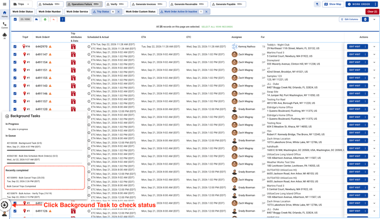Open the filter funnel icon
Viewport: 380px width, 219px height.
click(x=317, y=4)
